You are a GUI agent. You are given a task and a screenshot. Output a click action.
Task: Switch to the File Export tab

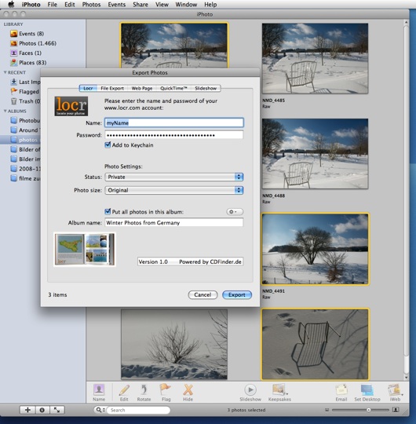pos(112,88)
